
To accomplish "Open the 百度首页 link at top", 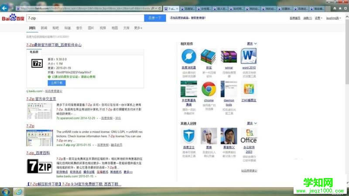I will click(x=295, y=18).
